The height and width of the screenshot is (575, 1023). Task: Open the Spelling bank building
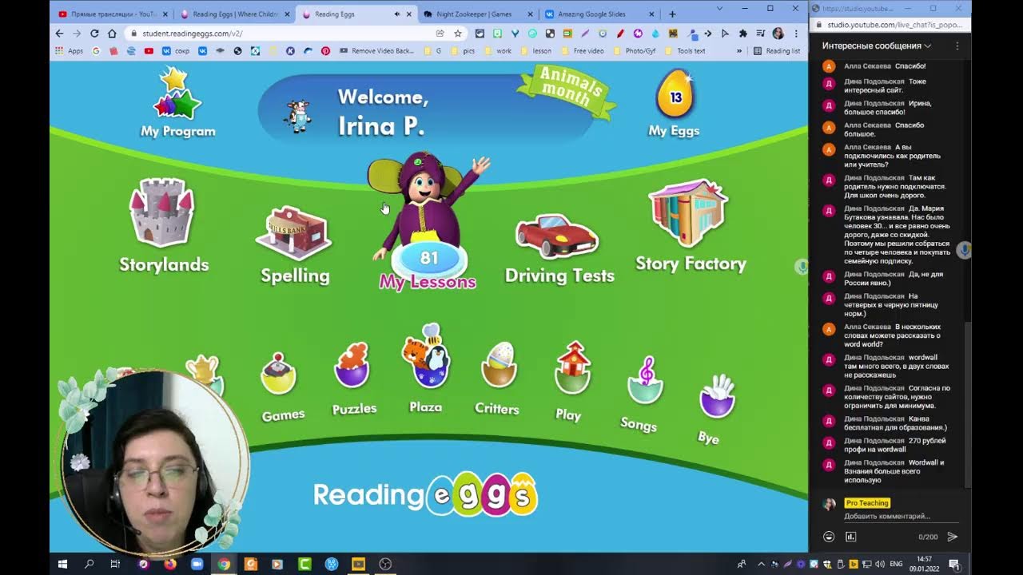click(293, 232)
